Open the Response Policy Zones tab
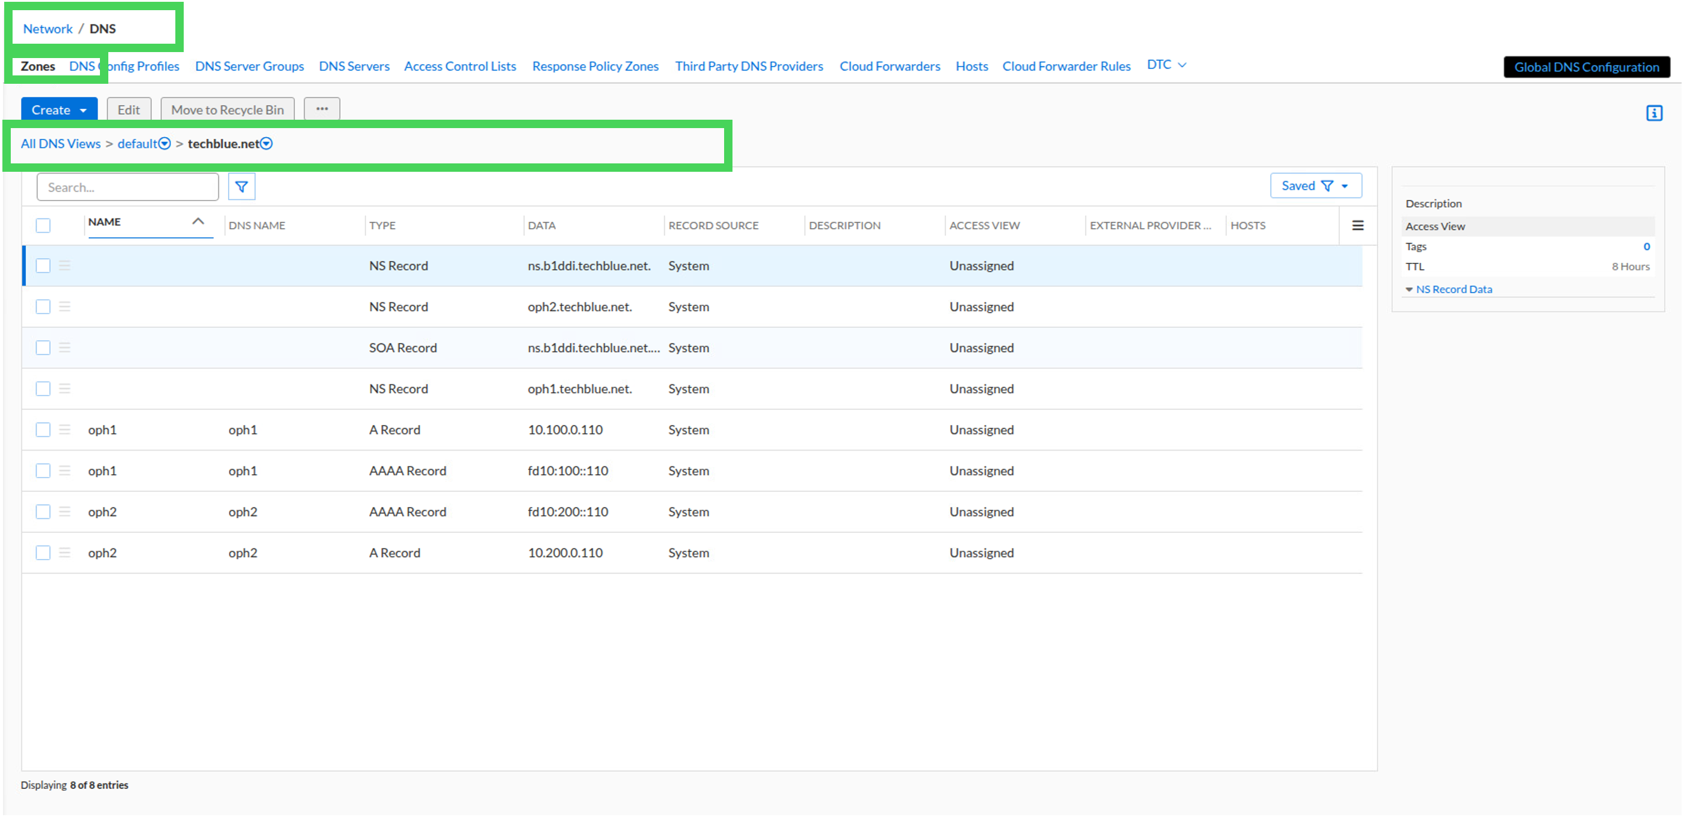1684x817 pixels. click(x=595, y=66)
